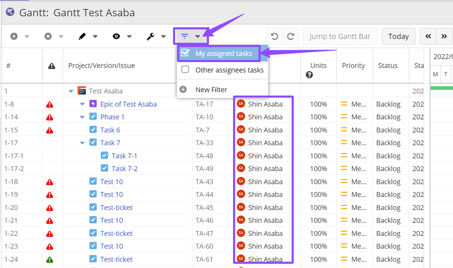Collapse the Test Asaba project row
The height and width of the screenshot is (268, 453).
coord(71,91)
